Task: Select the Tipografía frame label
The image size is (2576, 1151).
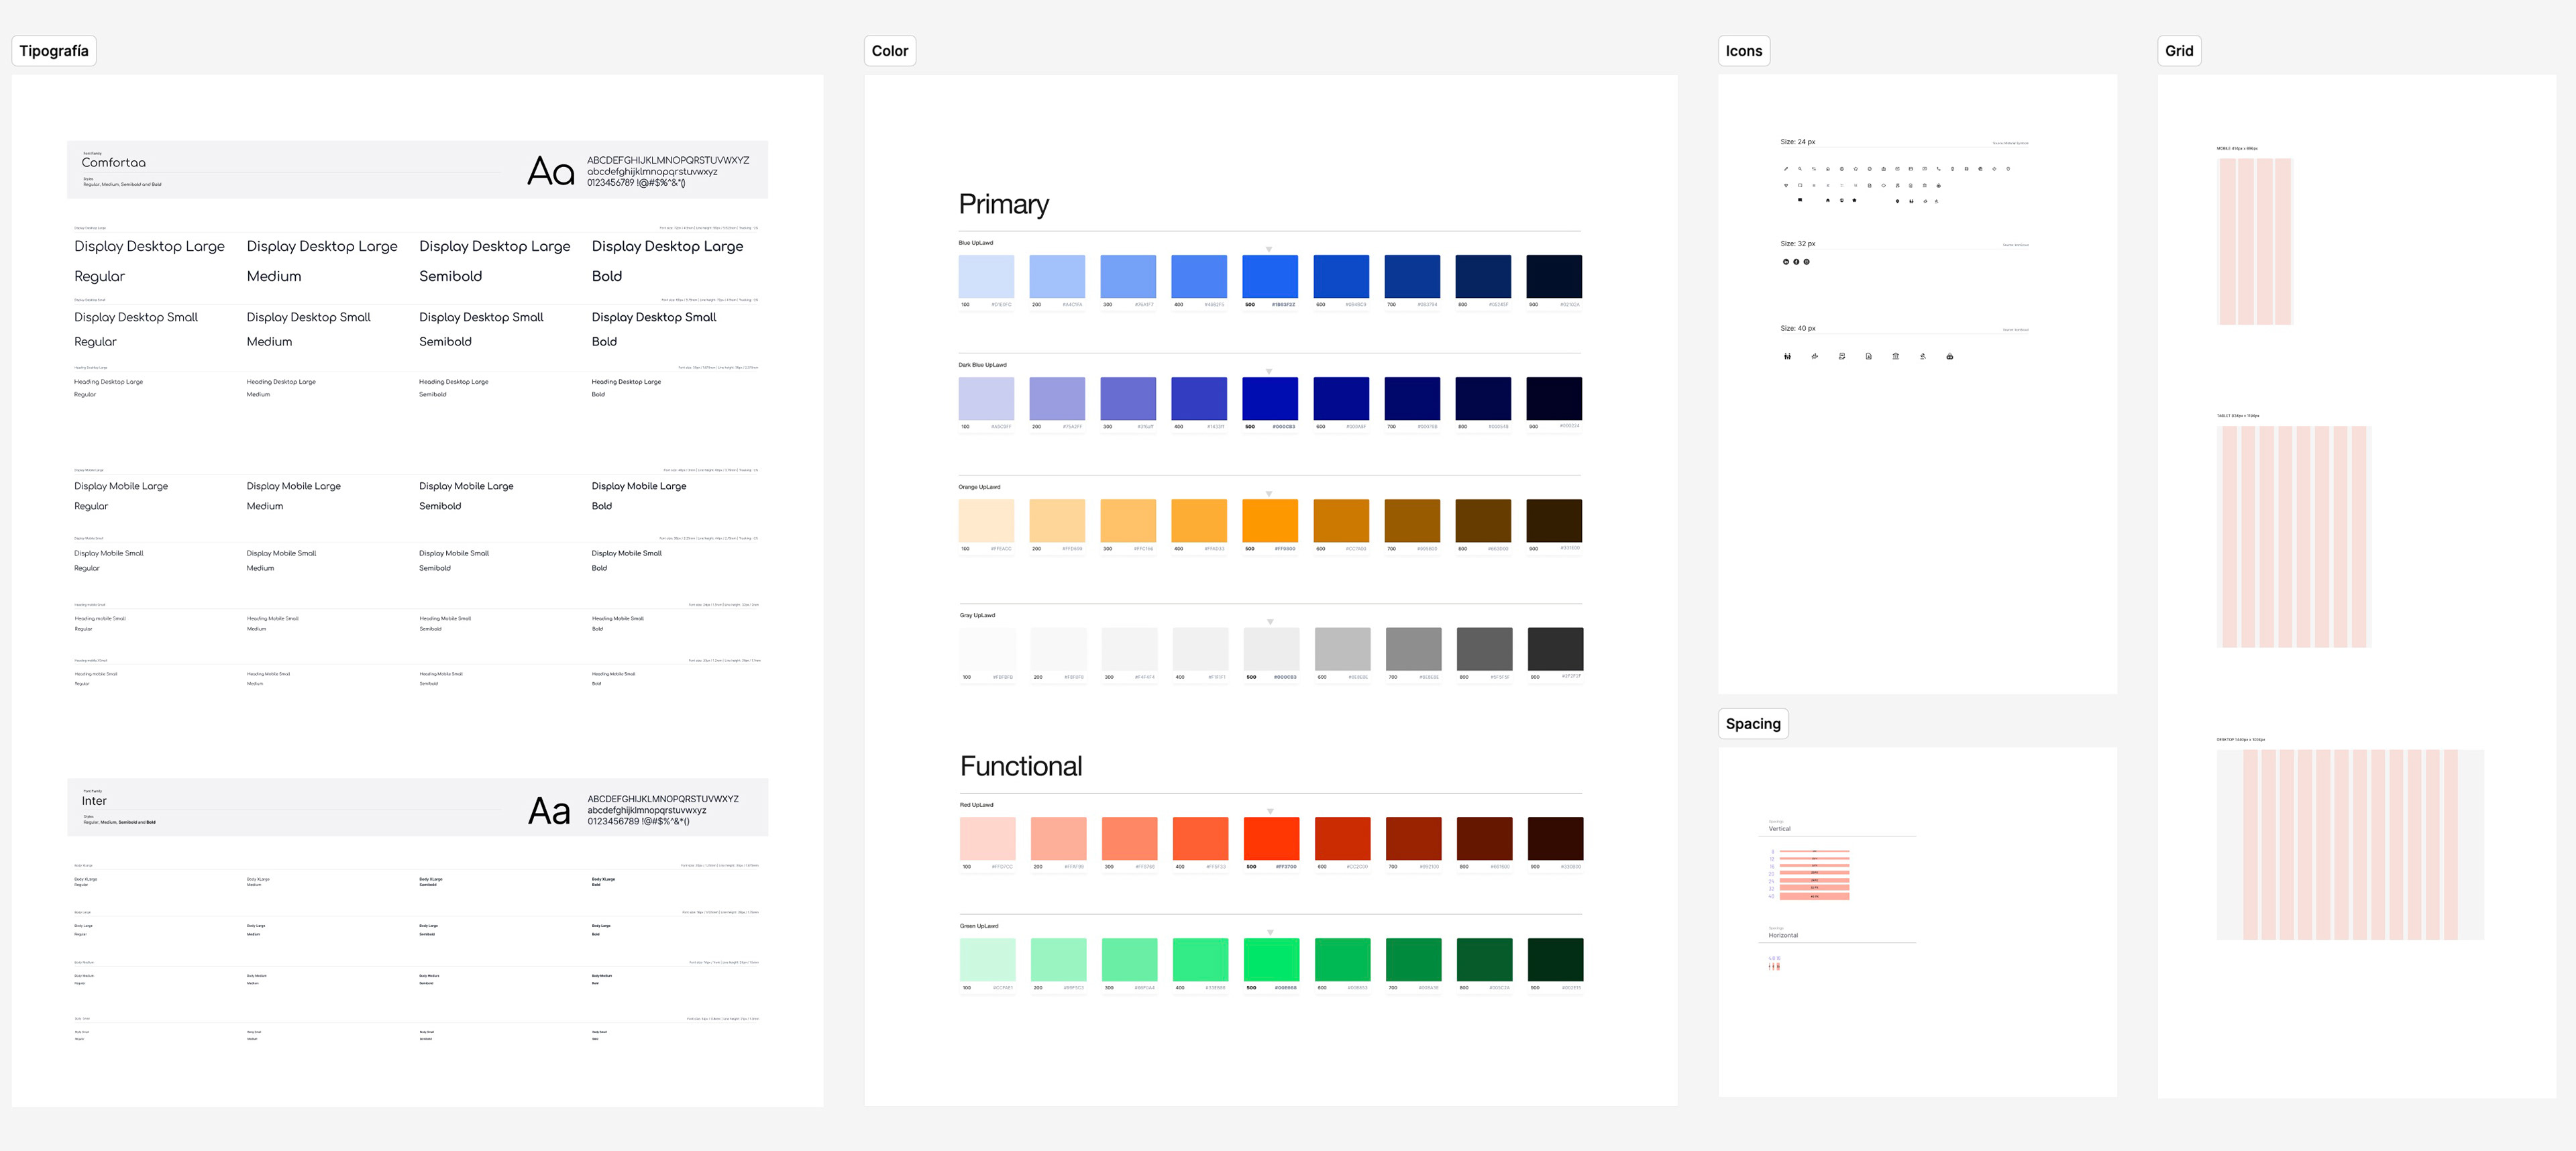Action: click(x=54, y=51)
